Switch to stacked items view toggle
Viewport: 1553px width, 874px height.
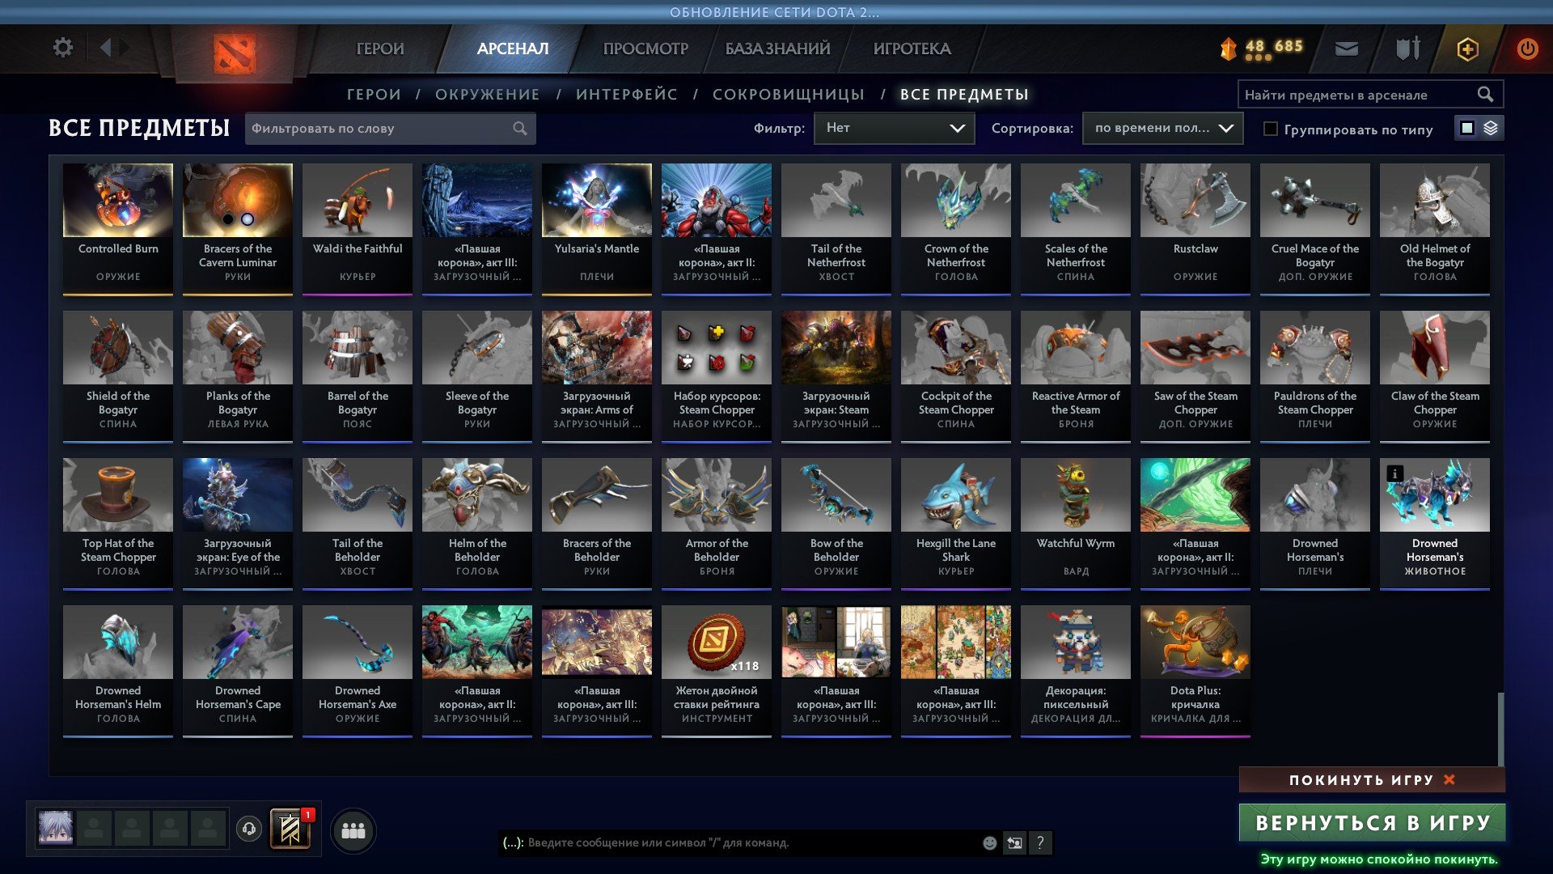(1491, 128)
